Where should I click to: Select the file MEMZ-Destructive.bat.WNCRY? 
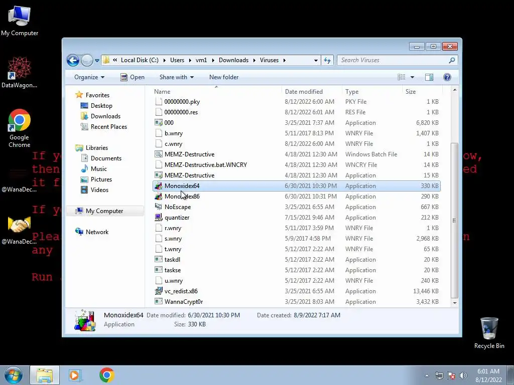pos(205,165)
